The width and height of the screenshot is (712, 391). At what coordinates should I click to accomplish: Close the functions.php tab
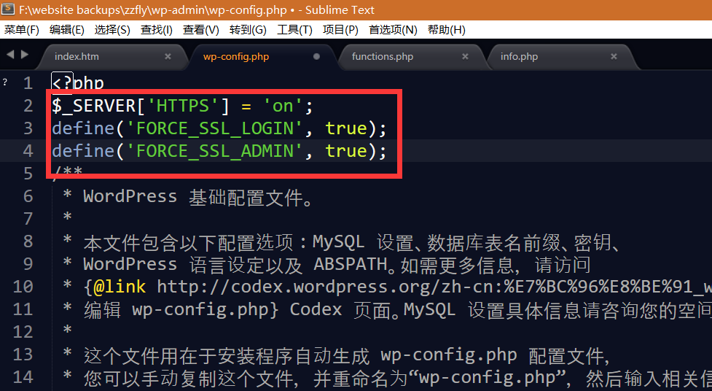pyautogui.click(x=465, y=56)
